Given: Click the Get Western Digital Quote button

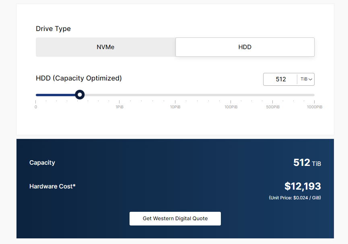Looking at the screenshot, I should pyautogui.click(x=175, y=219).
